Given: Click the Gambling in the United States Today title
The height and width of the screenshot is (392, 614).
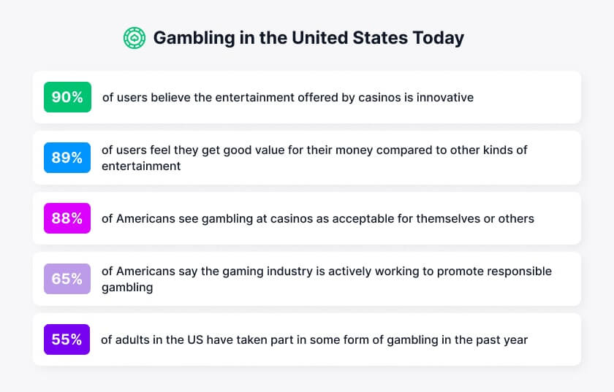Looking at the screenshot, I should tap(308, 38).
